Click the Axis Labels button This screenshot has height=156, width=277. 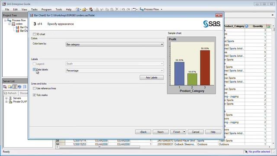coord(151,78)
